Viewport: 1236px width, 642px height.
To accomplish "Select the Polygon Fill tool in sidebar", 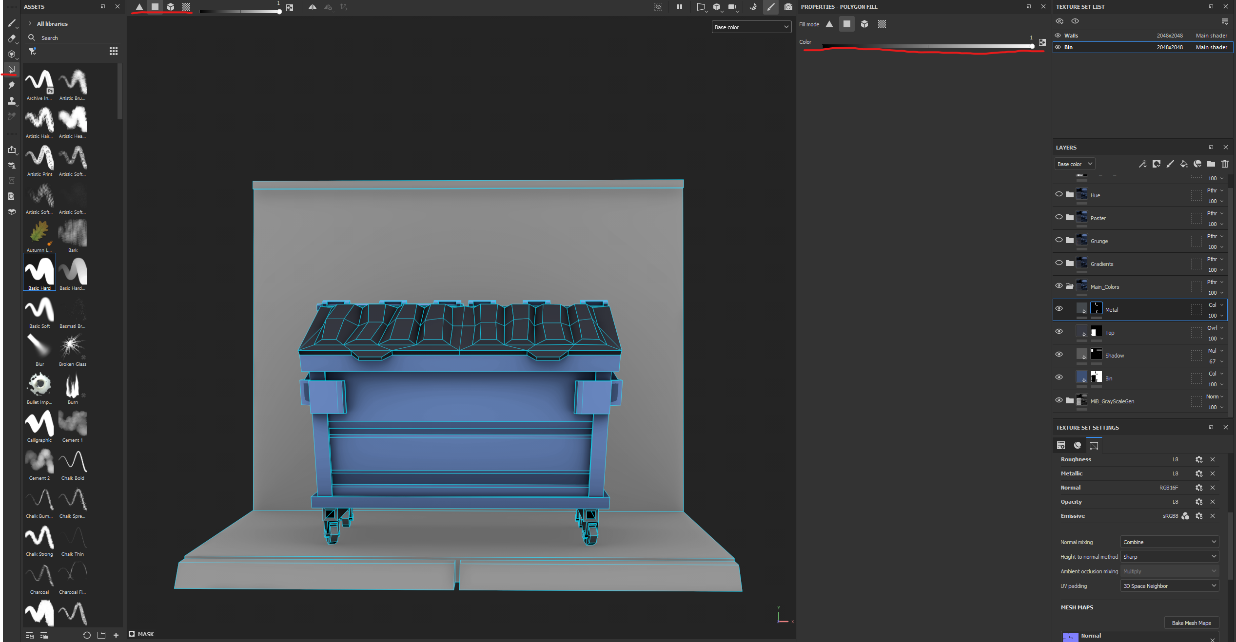I will (x=12, y=69).
